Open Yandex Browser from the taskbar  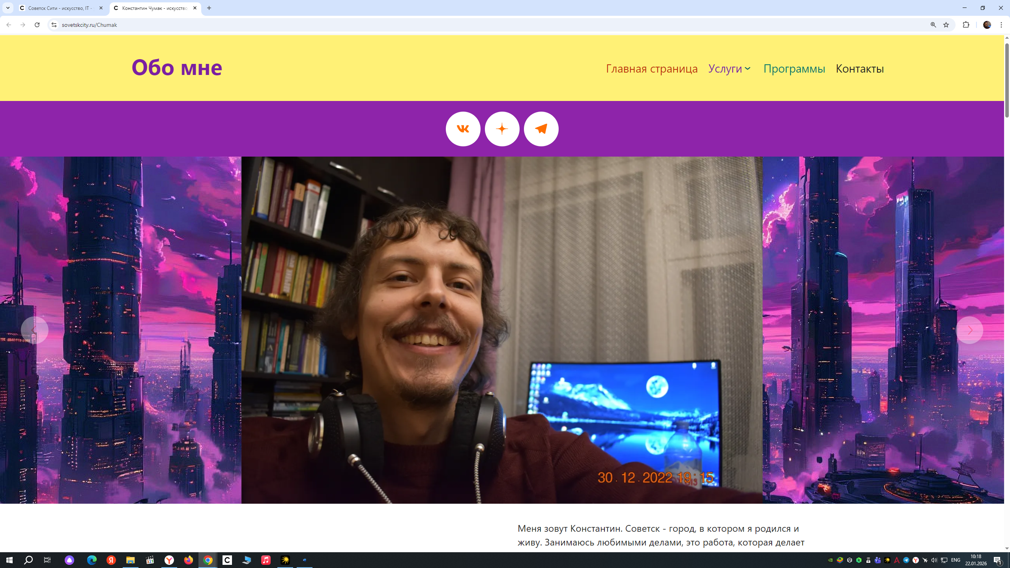tap(169, 560)
